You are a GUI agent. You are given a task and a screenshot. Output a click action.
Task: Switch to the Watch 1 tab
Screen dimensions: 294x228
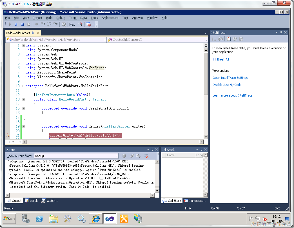(x=50, y=201)
